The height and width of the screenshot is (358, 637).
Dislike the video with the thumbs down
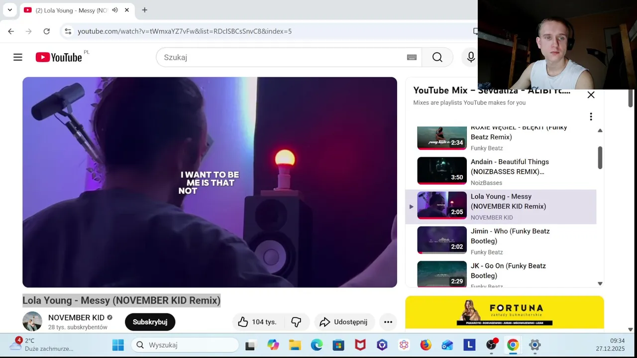[x=296, y=322]
